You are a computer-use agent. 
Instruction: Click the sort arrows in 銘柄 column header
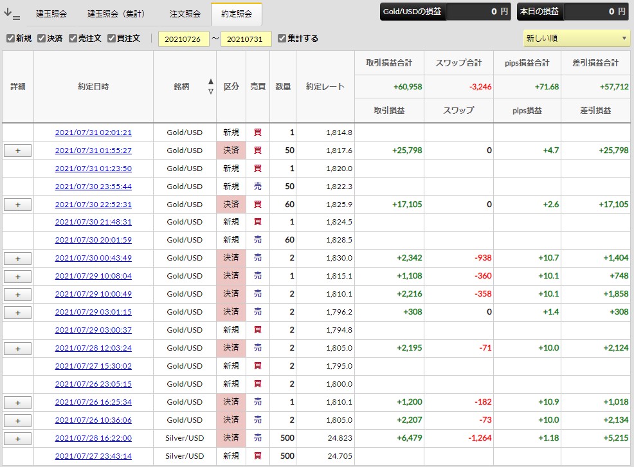pos(211,87)
